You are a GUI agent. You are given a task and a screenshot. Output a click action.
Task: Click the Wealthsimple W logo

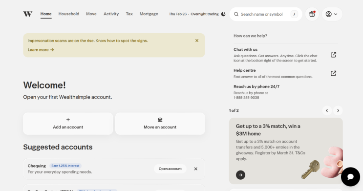(27, 14)
